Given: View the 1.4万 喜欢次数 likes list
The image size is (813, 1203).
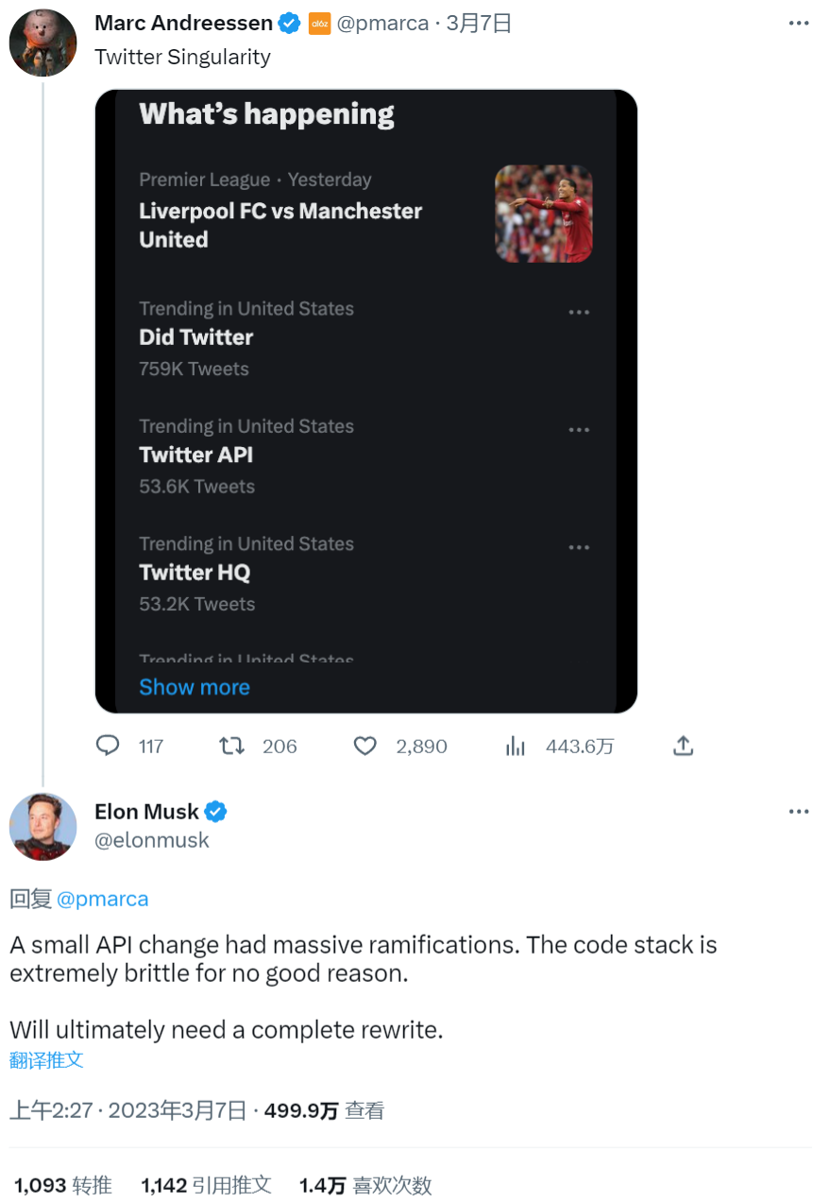Looking at the screenshot, I should point(365,1184).
